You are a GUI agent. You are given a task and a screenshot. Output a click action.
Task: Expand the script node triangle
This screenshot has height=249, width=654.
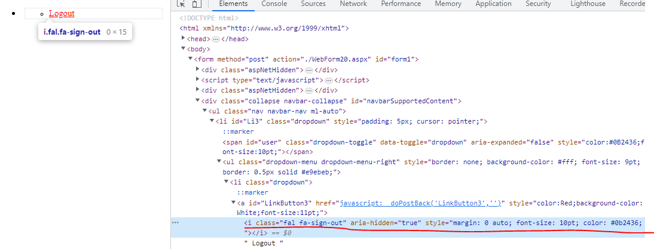[x=197, y=79]
